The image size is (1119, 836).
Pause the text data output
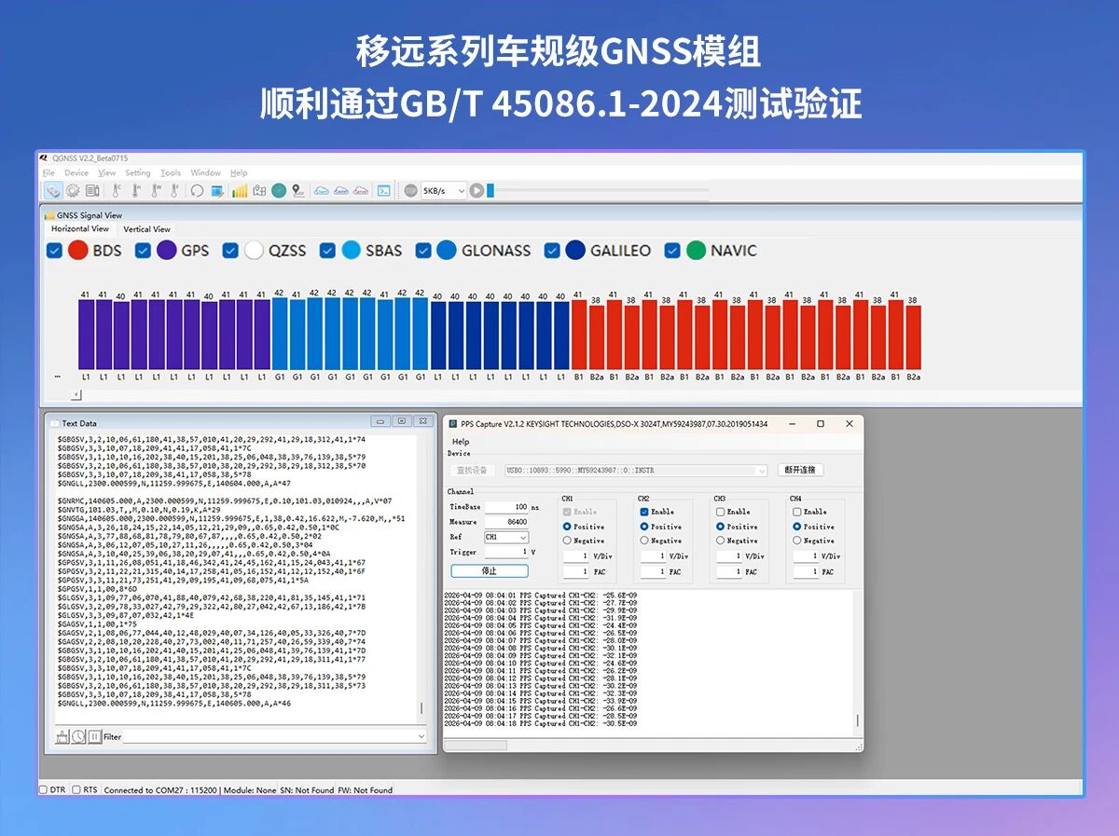point(94,736)
